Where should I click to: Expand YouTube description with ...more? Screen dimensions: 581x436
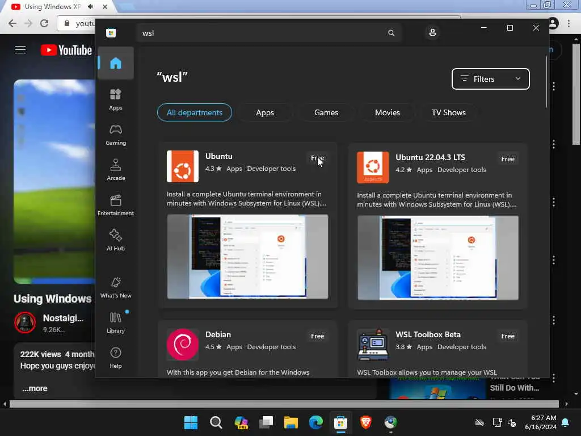[x=35, y=388]
